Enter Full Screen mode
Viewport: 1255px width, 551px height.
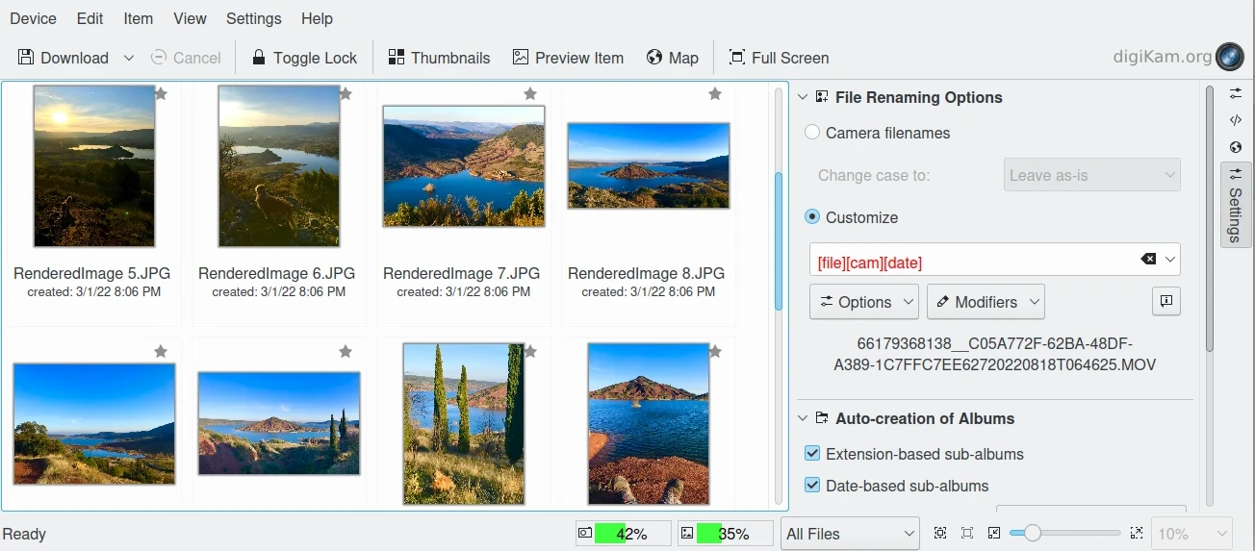tap(779, 58)
